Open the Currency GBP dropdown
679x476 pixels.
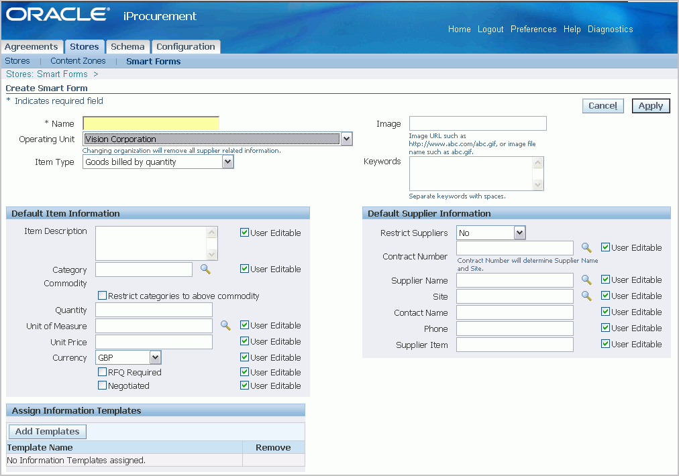coord(128,357)
